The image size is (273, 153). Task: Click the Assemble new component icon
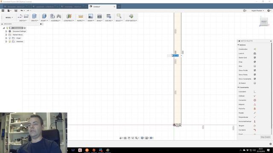[x=52, y=16]
